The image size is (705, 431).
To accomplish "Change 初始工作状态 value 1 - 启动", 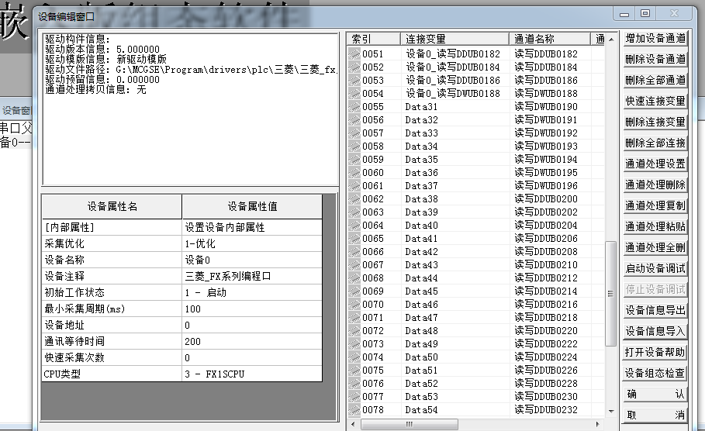I will (251, 292).
